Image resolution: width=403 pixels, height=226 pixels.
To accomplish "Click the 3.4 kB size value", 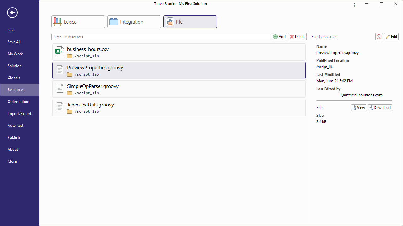I will [x=321, y=122].
